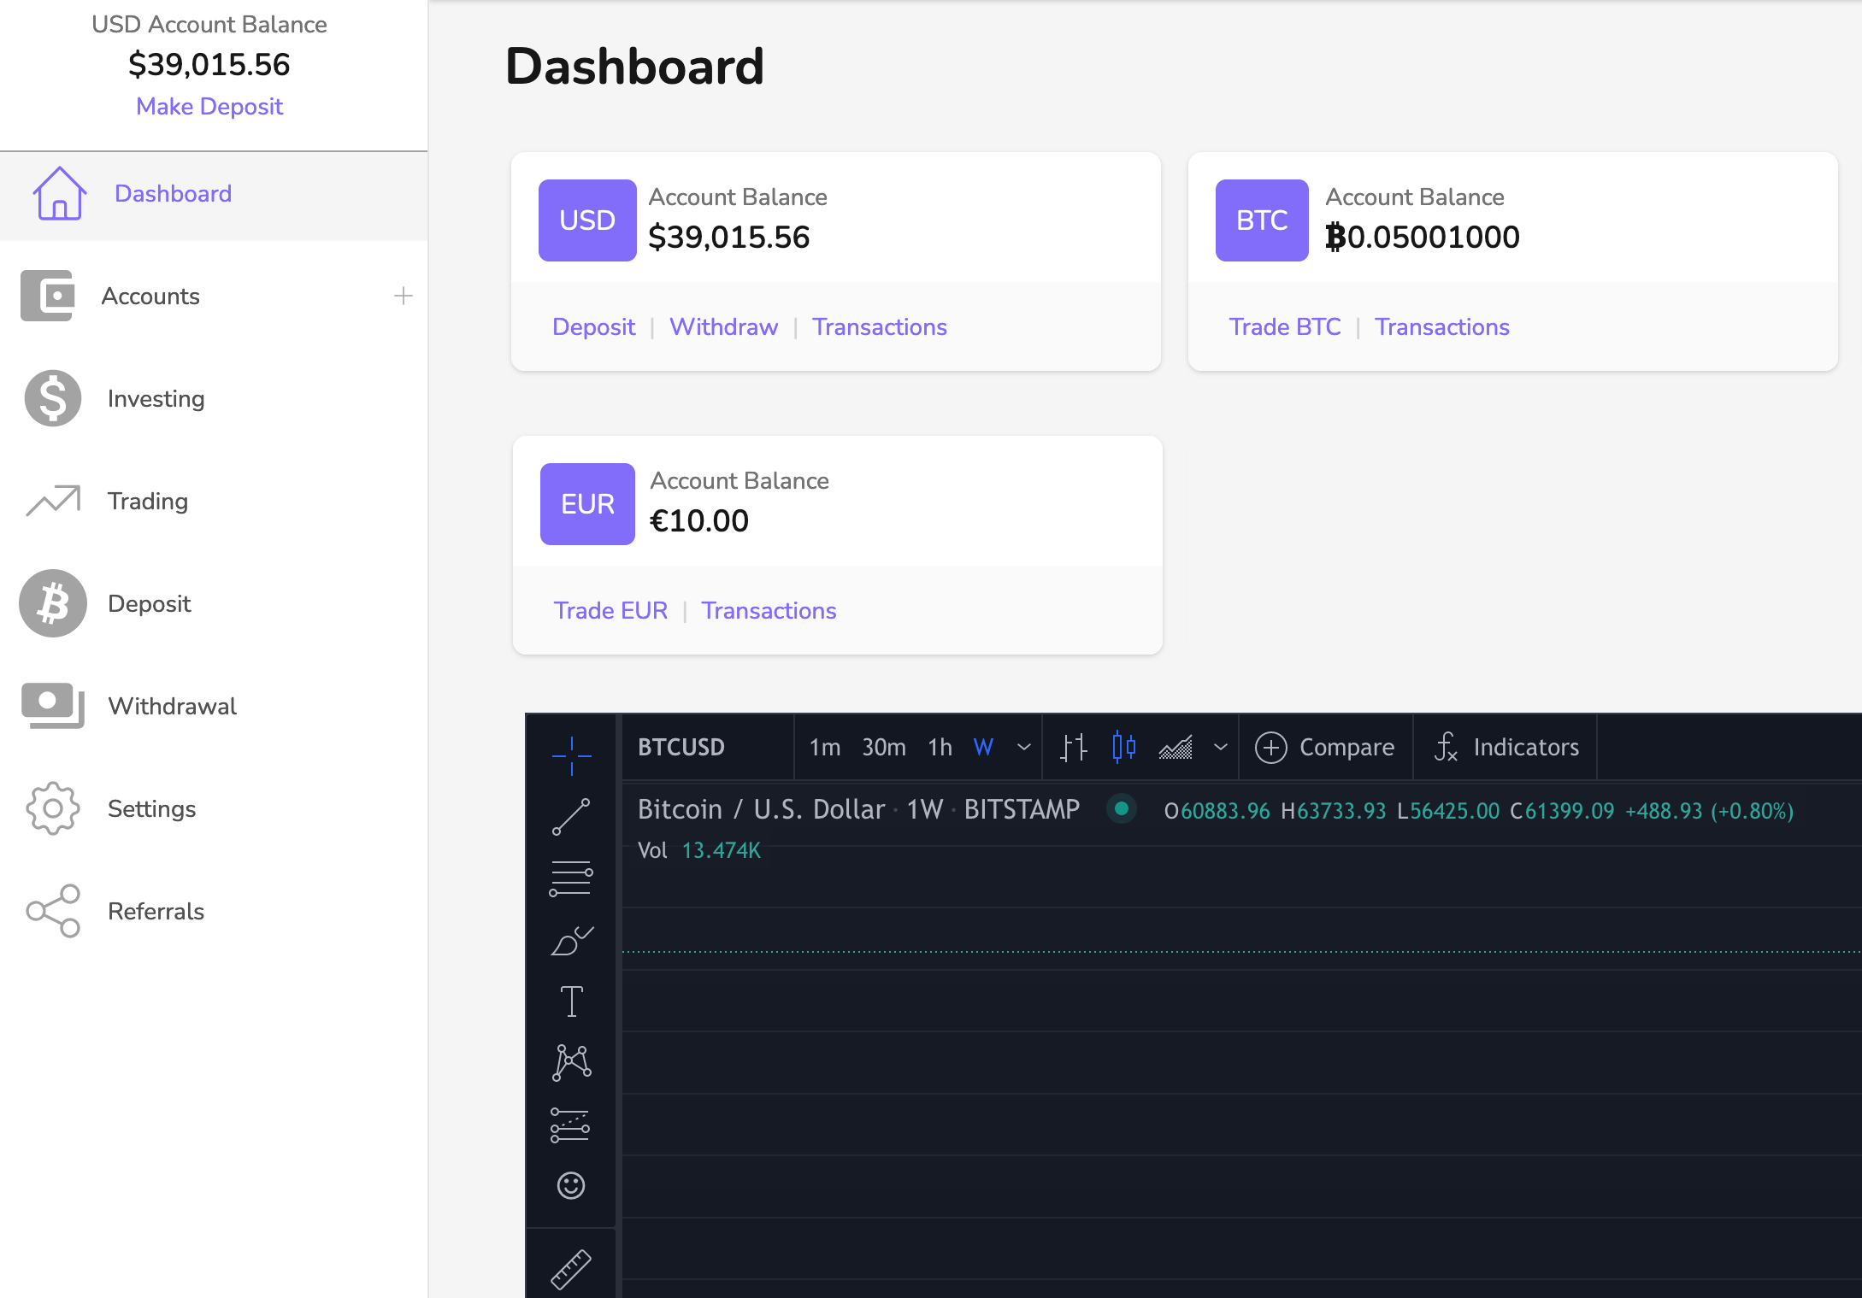Viewport: 1862px width, 1298px height.
Task: Switch chart to area style
Action: click(1176, 747)
